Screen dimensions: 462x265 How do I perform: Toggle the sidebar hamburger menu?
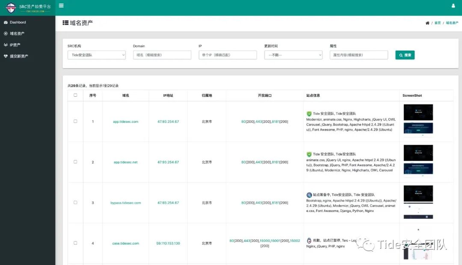pos(61,6)
